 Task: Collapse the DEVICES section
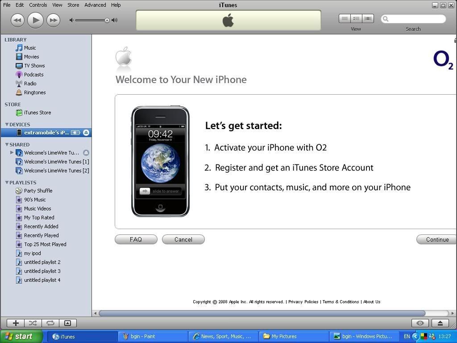coord(7,125)
